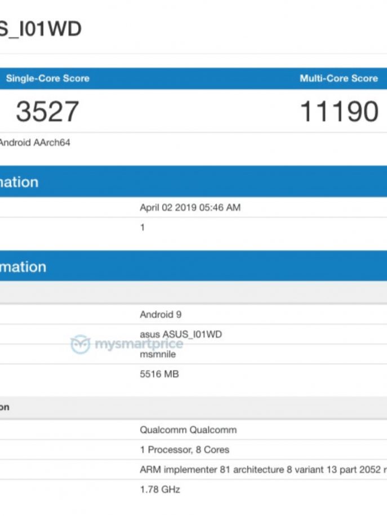
Task: Click the Single-Core Score column header
Action: (47, 78)
